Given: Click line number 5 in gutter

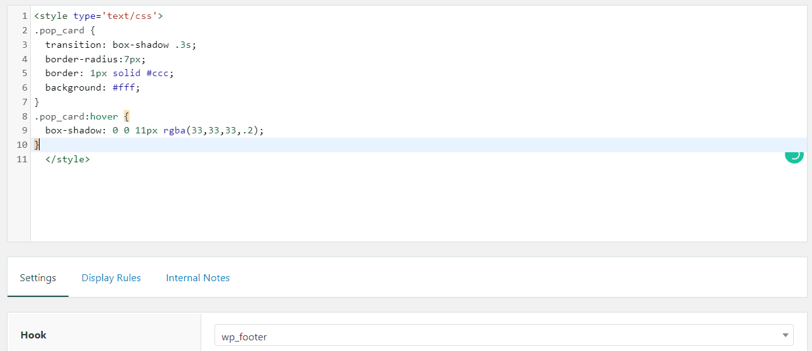Looking at the screenshot, I should click(x=25, y=73).
